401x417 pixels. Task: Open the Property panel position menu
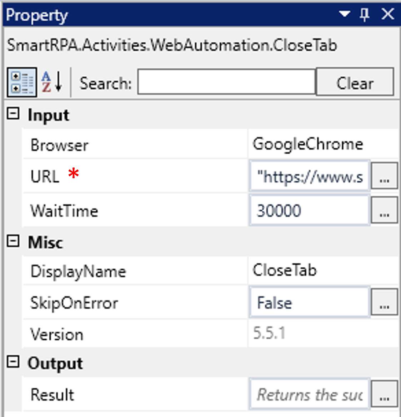[x=344, y=15]
